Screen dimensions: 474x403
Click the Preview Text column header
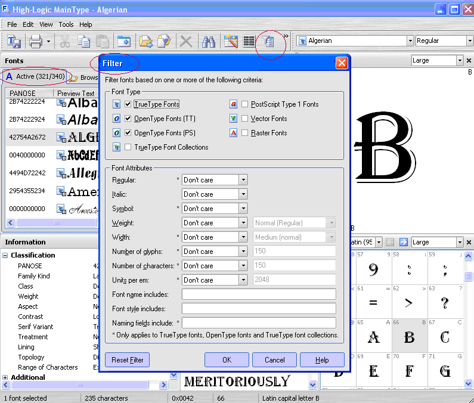(x=76, y=93)
